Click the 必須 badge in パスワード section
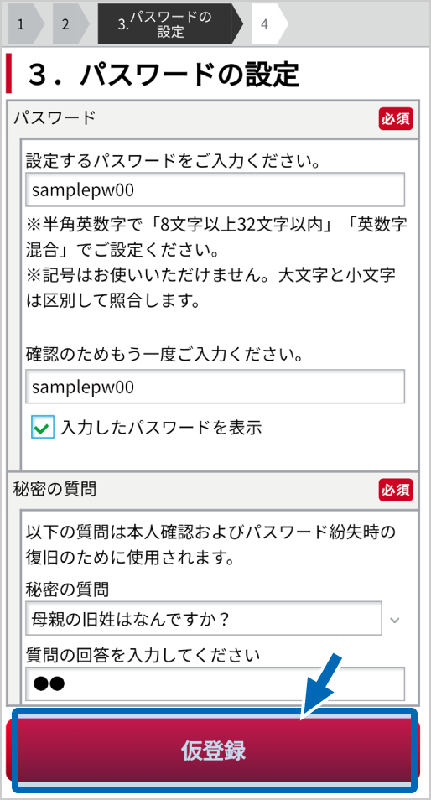 click(x=396, y=119)
